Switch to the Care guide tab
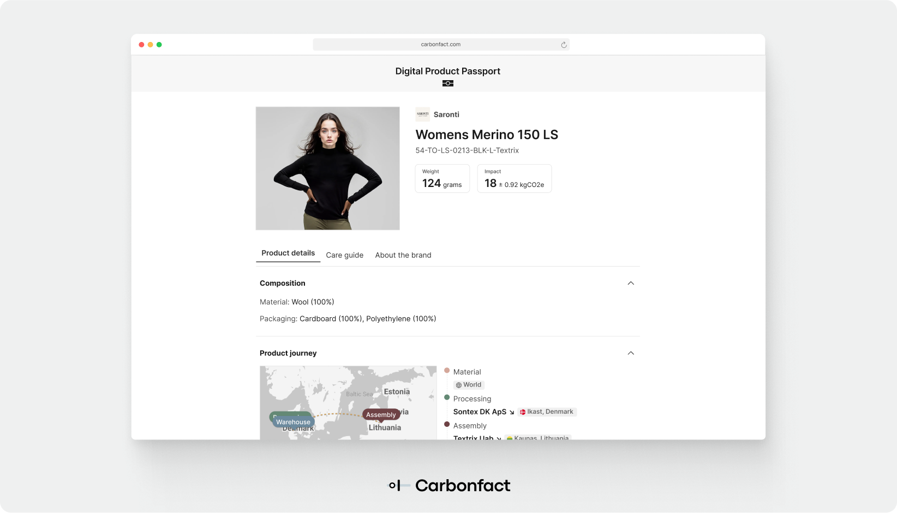Screen dimensions: 897x513 point(345,255)
